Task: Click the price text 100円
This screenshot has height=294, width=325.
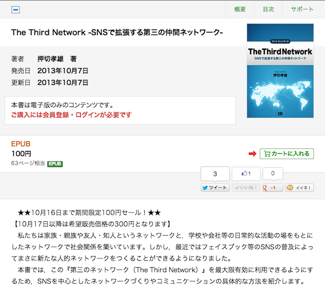Action: coord(21,154)
